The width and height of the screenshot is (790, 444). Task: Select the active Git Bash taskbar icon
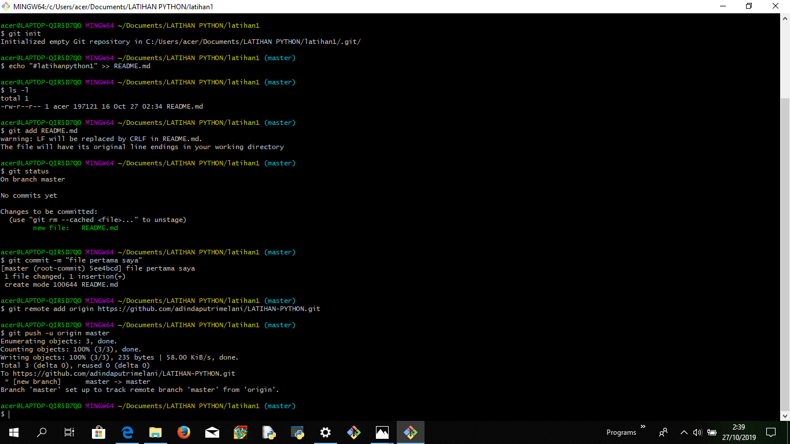point(410,432)
